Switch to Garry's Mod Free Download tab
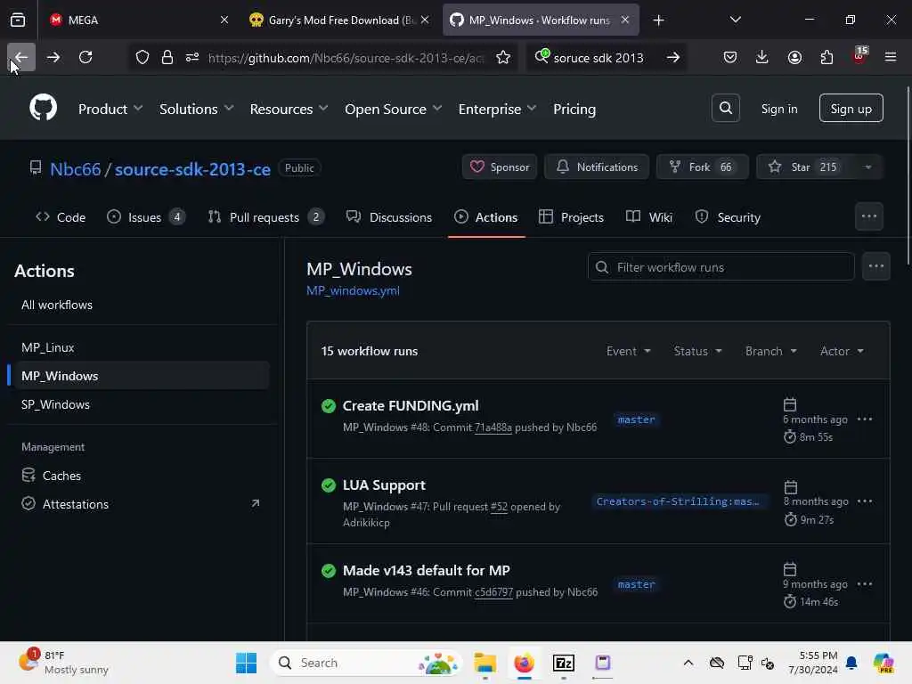This screenshot has height=684, width=912. [339, 20]
